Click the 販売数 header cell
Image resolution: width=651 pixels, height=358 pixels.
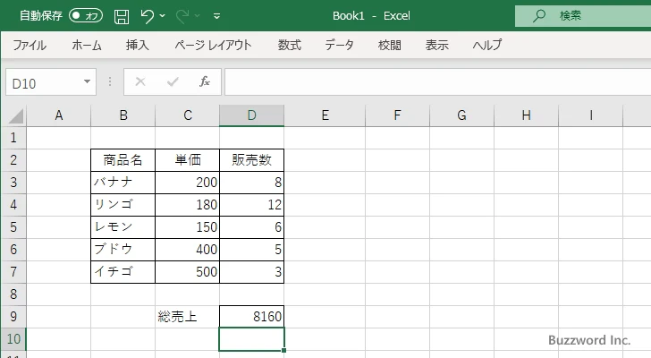[x=251, y=160]
